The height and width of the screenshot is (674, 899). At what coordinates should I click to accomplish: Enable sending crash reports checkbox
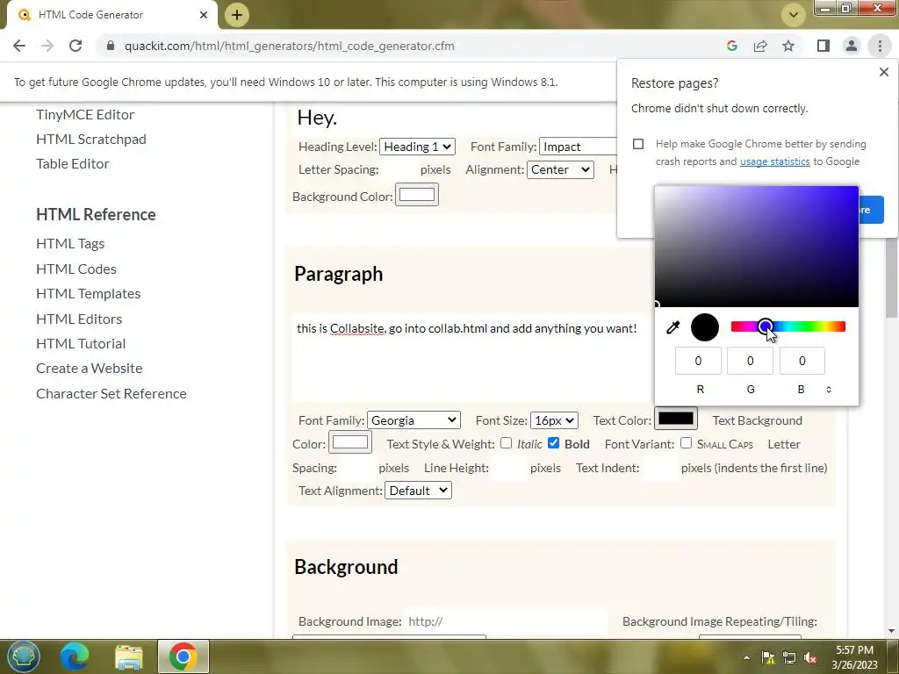(638, 144)
